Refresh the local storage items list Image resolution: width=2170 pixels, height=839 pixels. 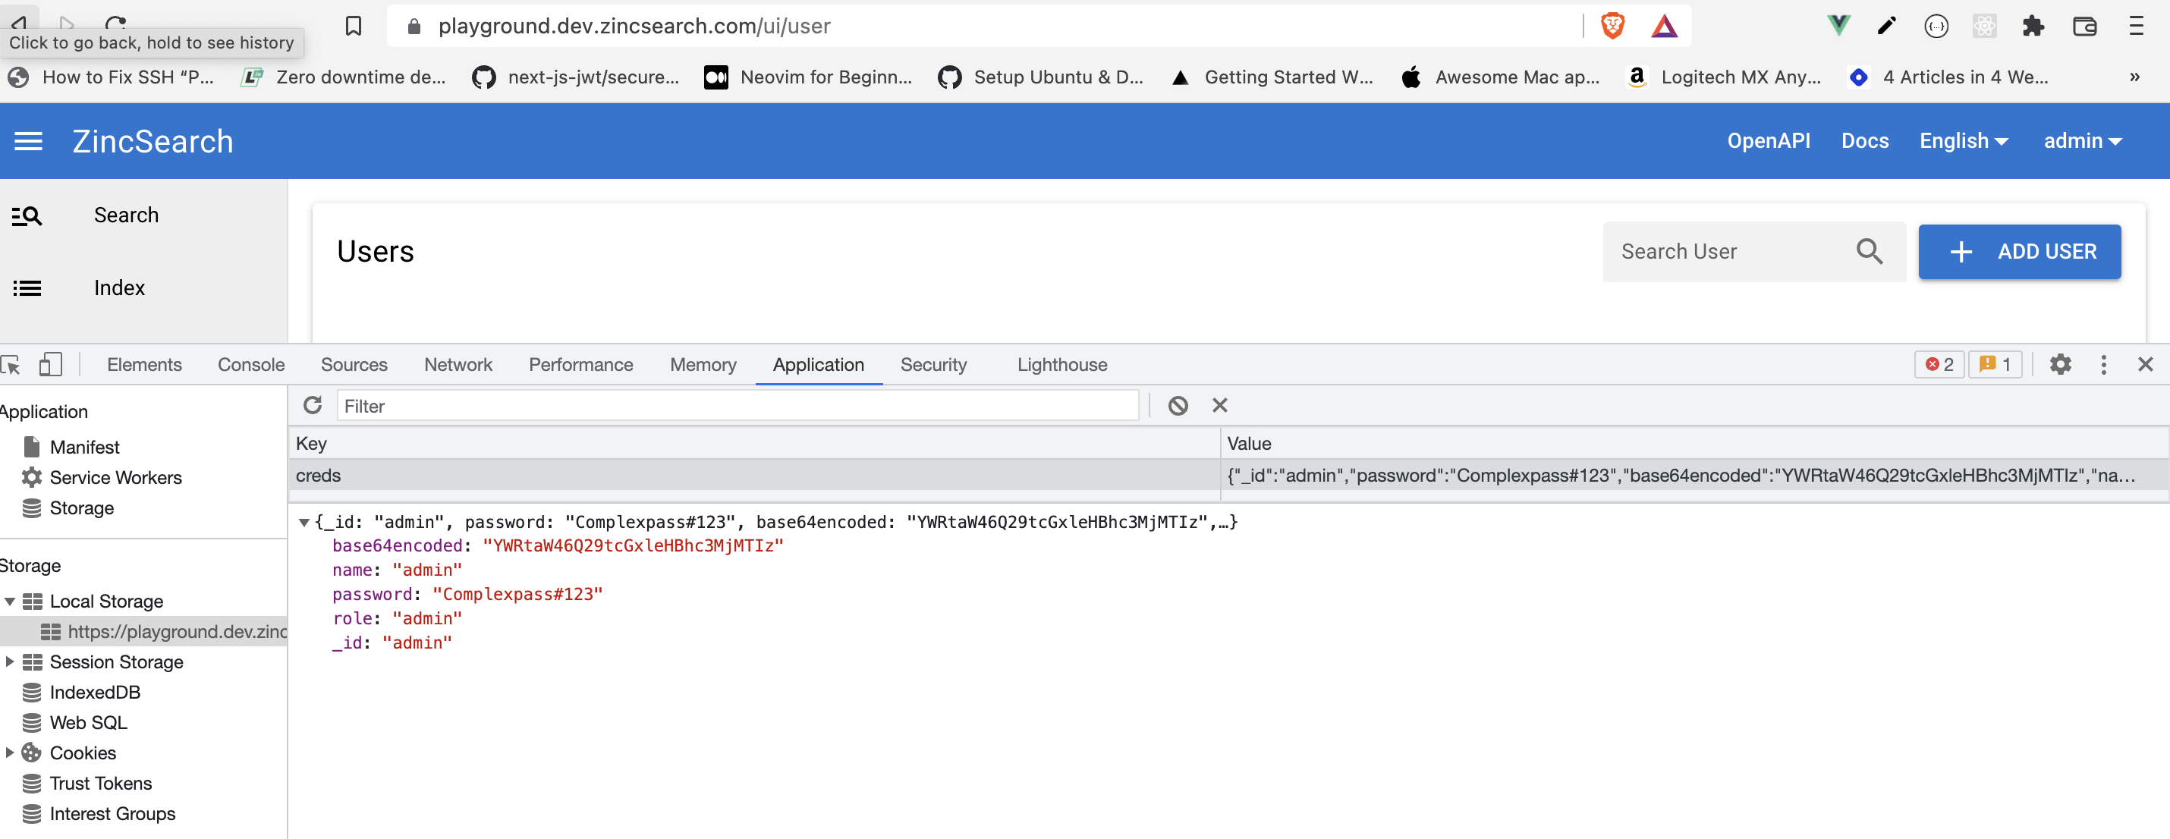coord(313,405)
